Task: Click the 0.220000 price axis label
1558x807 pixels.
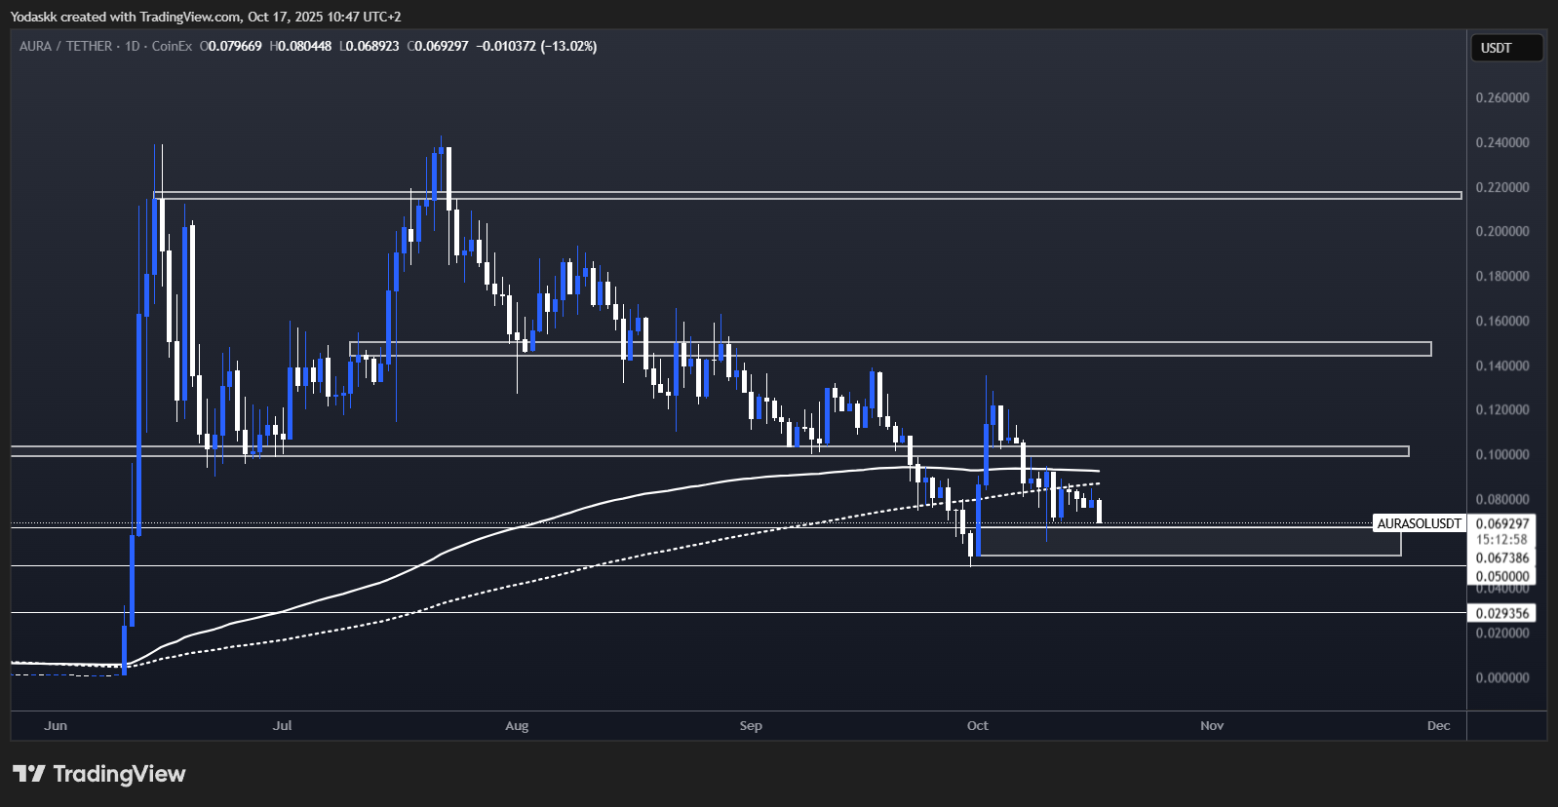Action: tap(1502, 187)
